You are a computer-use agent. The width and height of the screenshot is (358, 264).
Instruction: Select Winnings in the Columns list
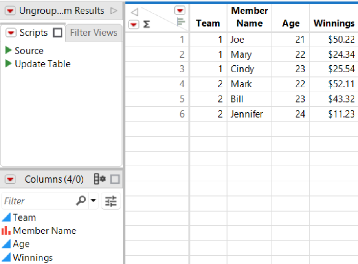(31, 257)
